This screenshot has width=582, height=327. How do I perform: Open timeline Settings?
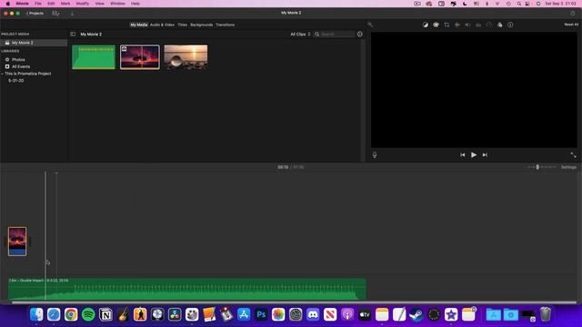click(x=568, y=167)
